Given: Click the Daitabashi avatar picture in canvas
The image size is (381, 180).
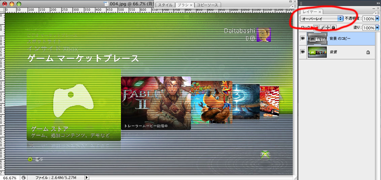Looking at the screenshot, I should 264,35.
